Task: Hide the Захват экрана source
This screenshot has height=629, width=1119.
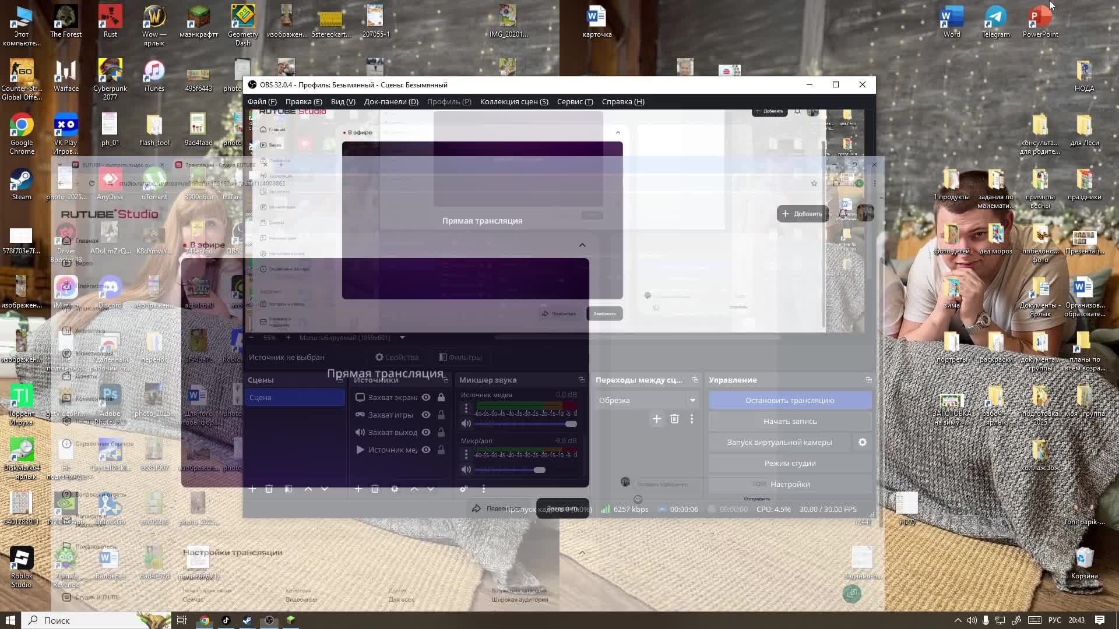Action: pyautogui.click(x=426, y=397)
